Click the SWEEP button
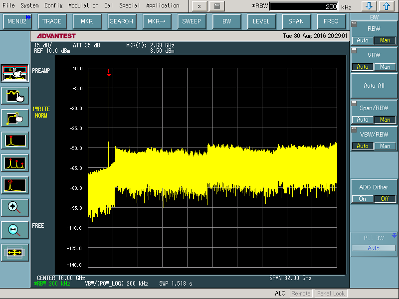 pos(192,21)
